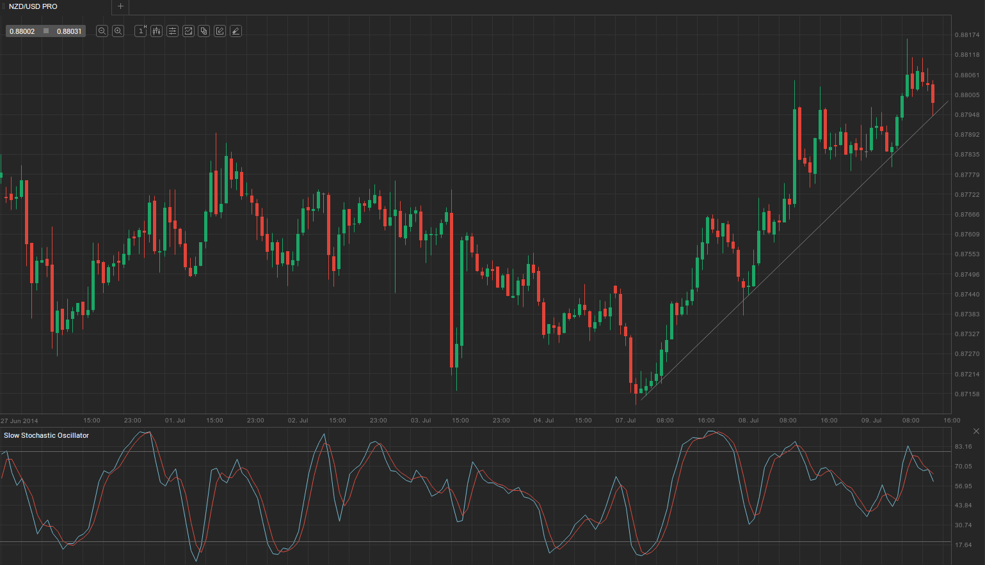This screenshot has height=565, width=985.
Task: Click the 27 Jun 2014 date label
Action: 19,421
